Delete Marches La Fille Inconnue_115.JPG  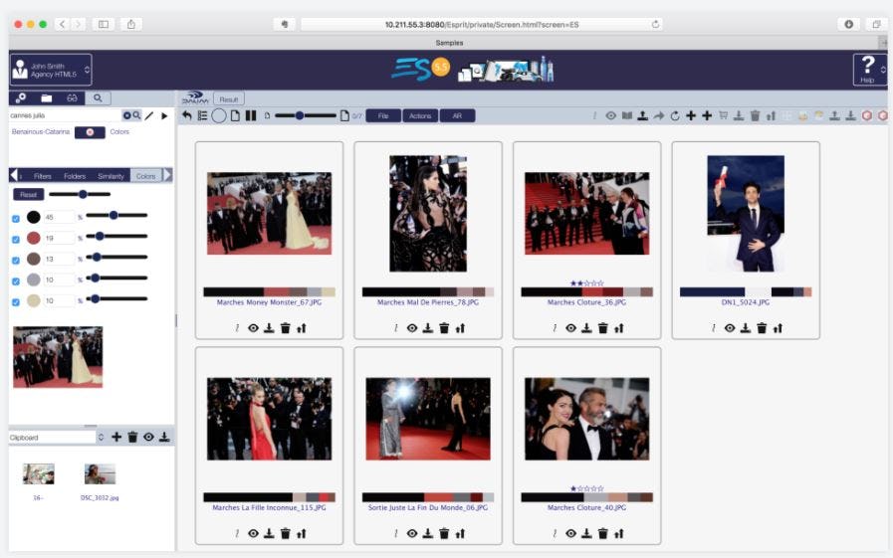pyautogui.click(x=286, y=533)
